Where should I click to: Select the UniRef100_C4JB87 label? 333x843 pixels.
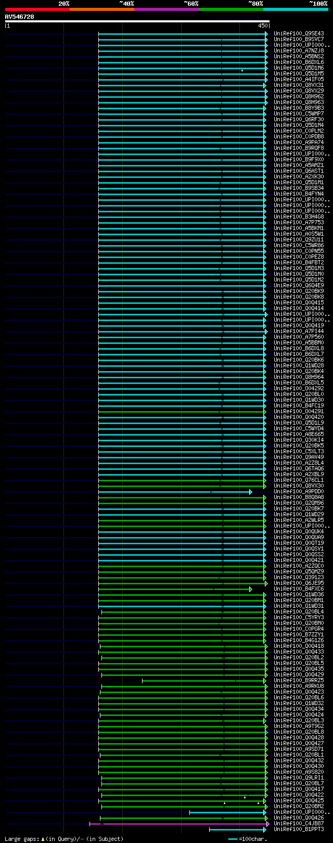point(299,823)
